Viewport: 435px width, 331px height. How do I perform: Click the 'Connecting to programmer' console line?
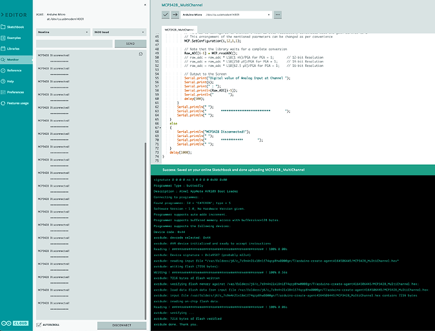point(178,197)
